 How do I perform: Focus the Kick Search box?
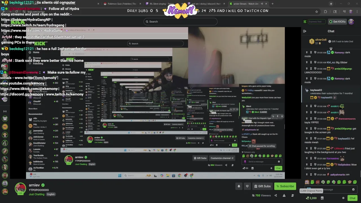coord(180,21)
